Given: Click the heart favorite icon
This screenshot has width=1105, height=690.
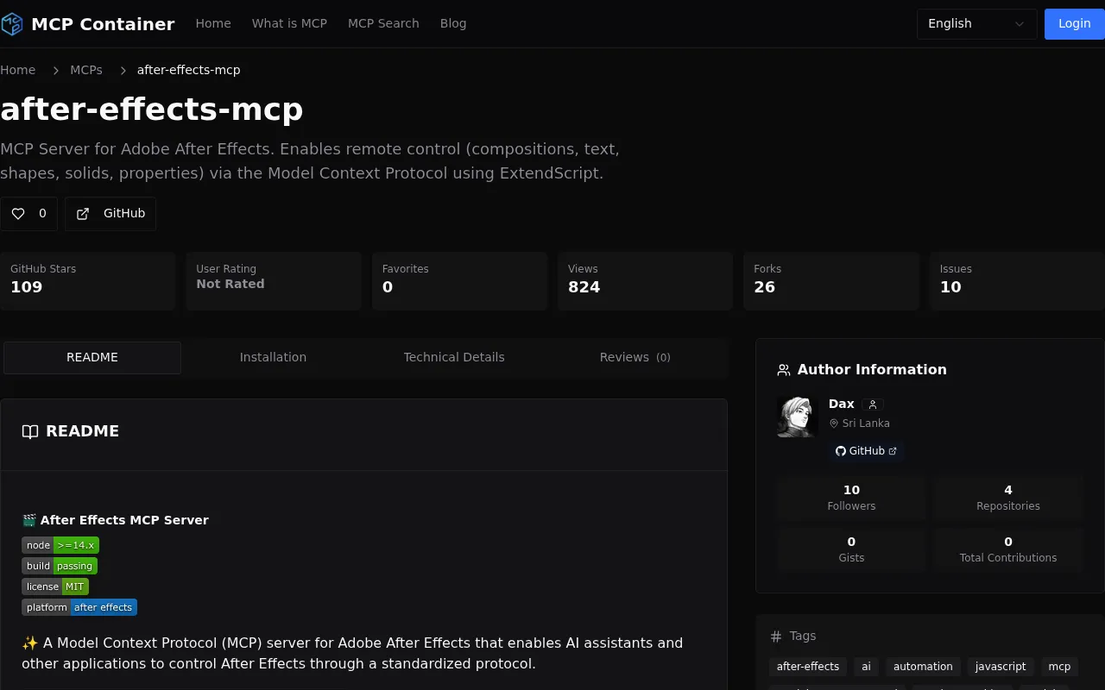Looking at the screenshot, I should click(18, 214).
